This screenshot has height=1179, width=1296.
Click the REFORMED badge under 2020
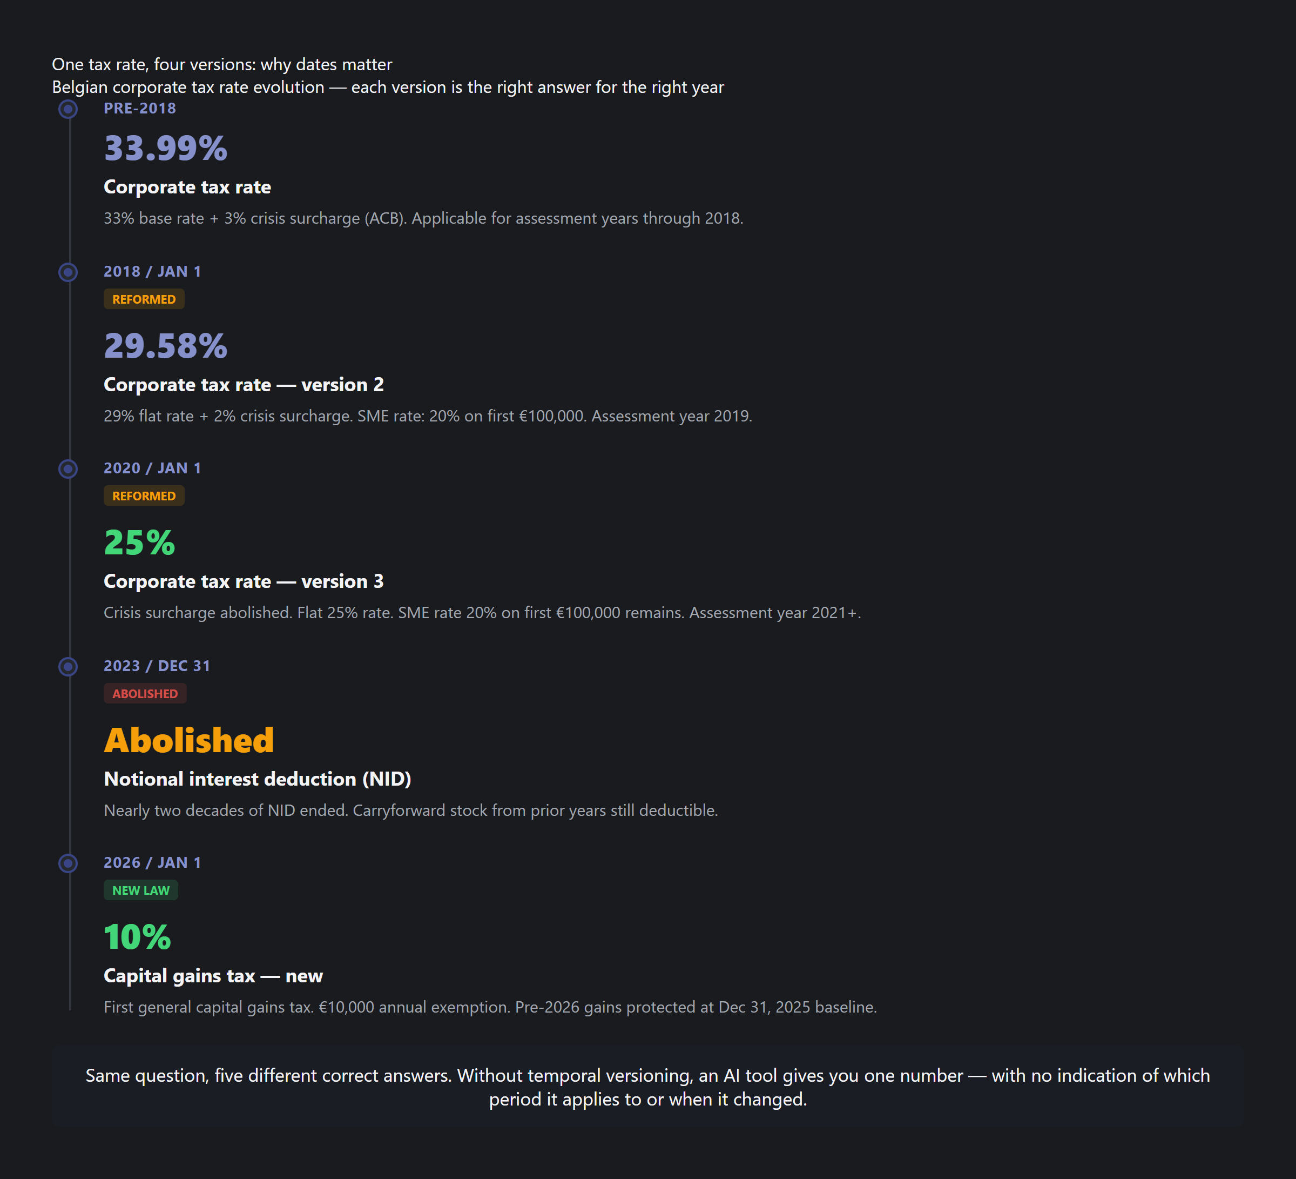144,496
